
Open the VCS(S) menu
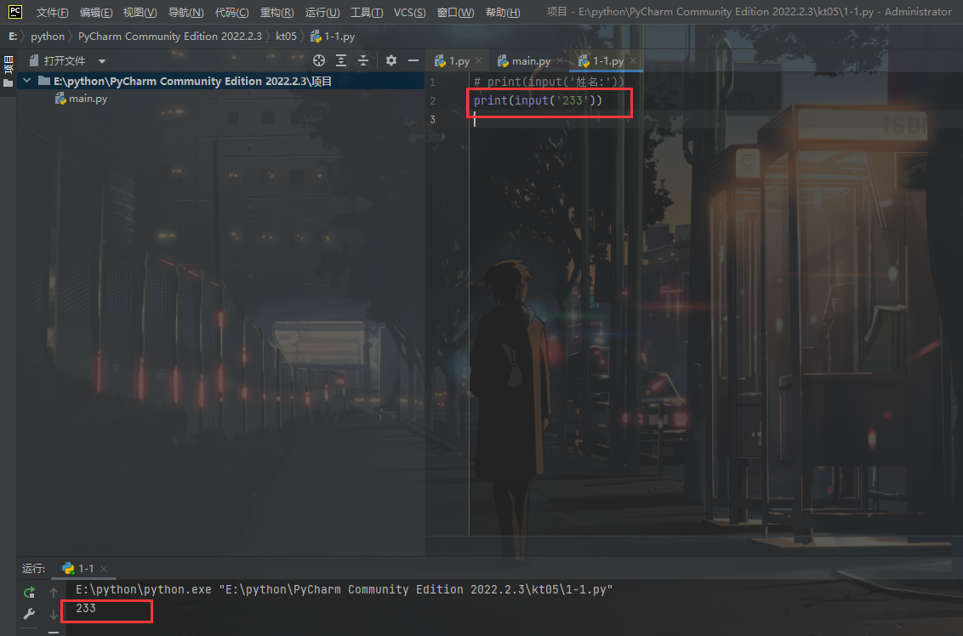[409, 12]
